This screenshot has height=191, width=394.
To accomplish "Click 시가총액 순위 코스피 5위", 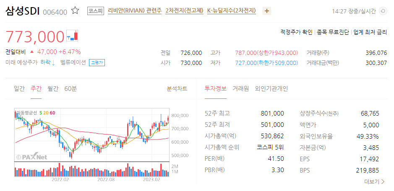I will click(x=270, y=147).
